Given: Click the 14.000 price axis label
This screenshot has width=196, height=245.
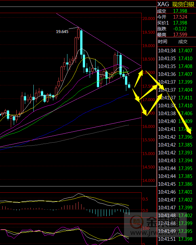Looking at the screenshot, I should (149, 181).
